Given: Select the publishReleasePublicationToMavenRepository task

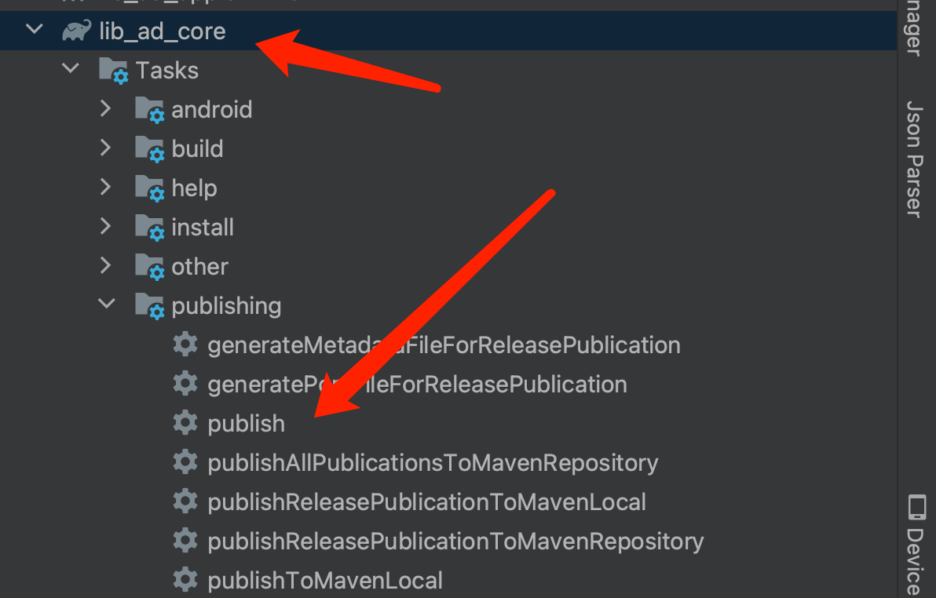Looking at the screenshot, I should 455,541.
